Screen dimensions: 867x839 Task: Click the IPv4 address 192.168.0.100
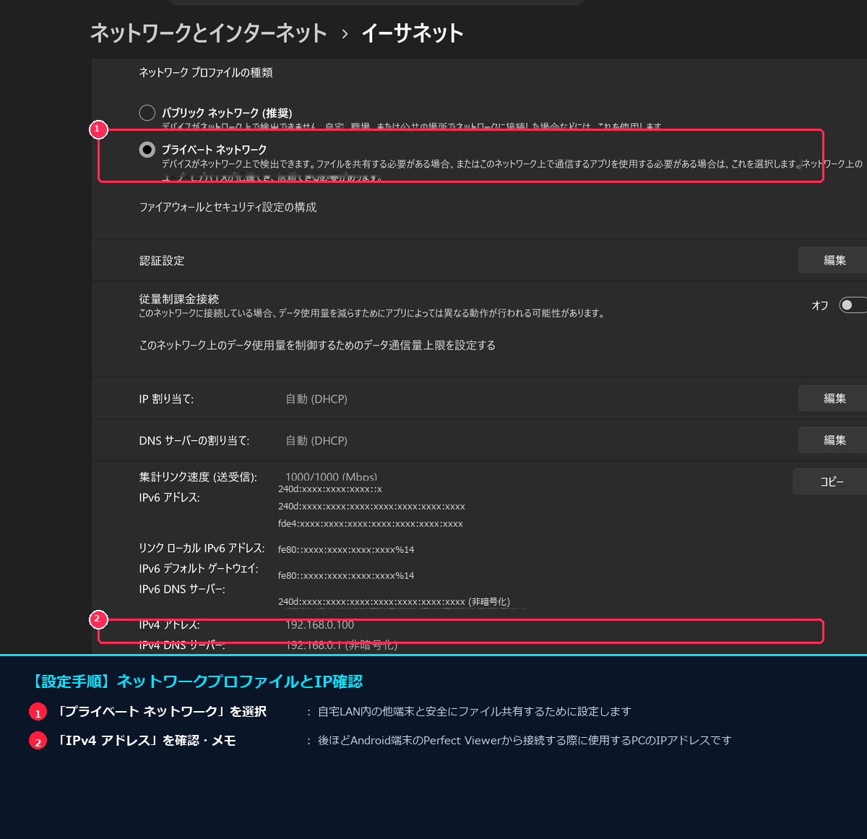(319, 625)
